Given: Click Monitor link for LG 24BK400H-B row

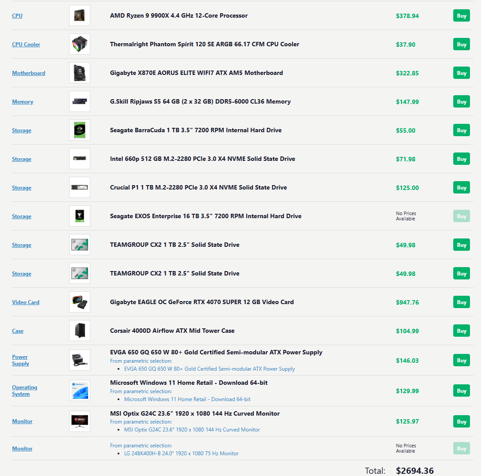Looking at the screenshot, I should 22,448.
